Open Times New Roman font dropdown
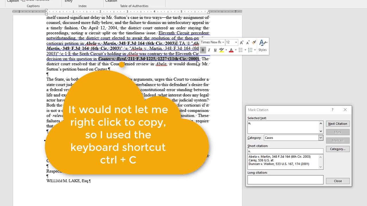Viewport: 367px width, 206px height. click(x=223, y=42)
